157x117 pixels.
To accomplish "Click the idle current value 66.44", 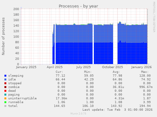I will (60, 79).
